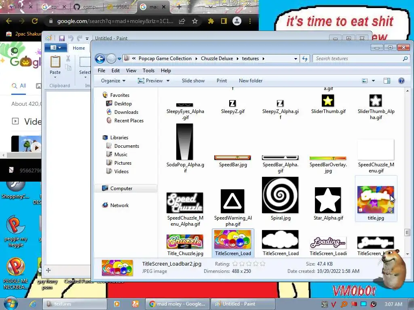Open the Edit menu in Explorer
The image size is (414, 310).
(115, 71)
